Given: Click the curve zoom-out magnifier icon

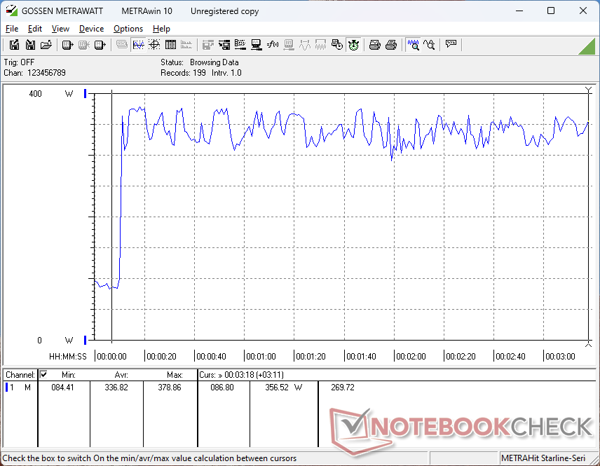Looking at the screenshot, I should pyautogui.click(x=430, y=45).
